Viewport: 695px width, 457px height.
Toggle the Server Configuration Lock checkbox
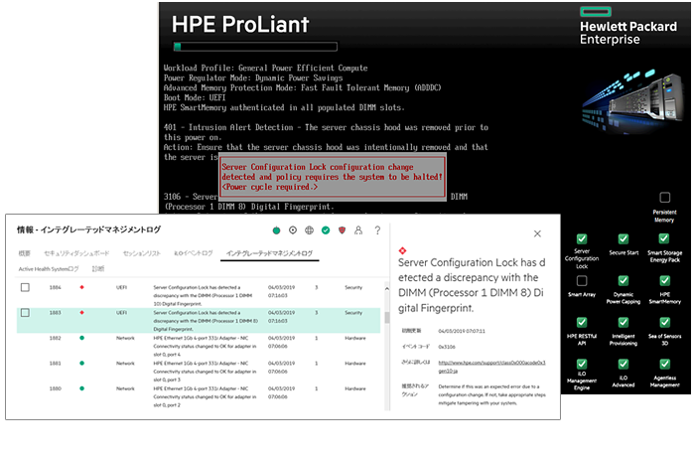point(582,239)
